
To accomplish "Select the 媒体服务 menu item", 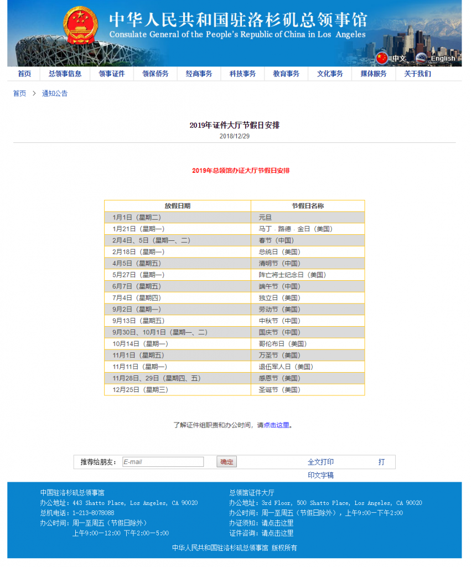I will coord(374,74).
